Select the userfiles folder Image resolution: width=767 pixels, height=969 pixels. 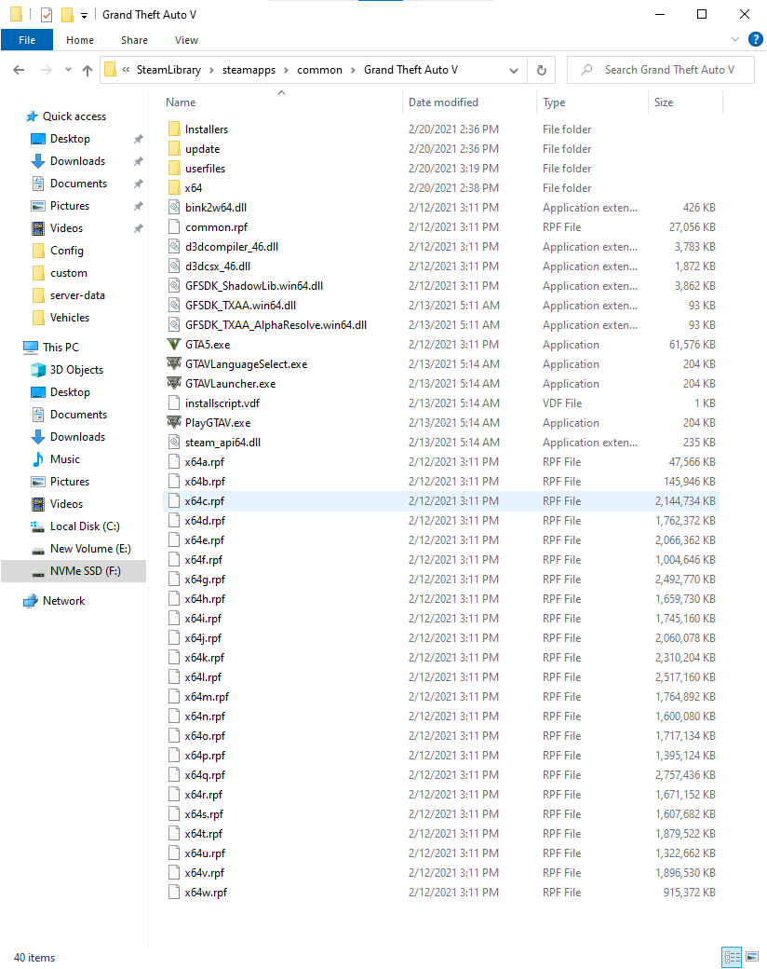(441, 168)
